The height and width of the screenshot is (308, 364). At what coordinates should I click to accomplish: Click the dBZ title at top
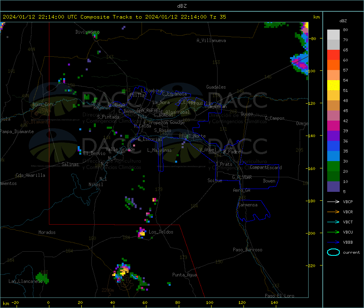point(182,6)
